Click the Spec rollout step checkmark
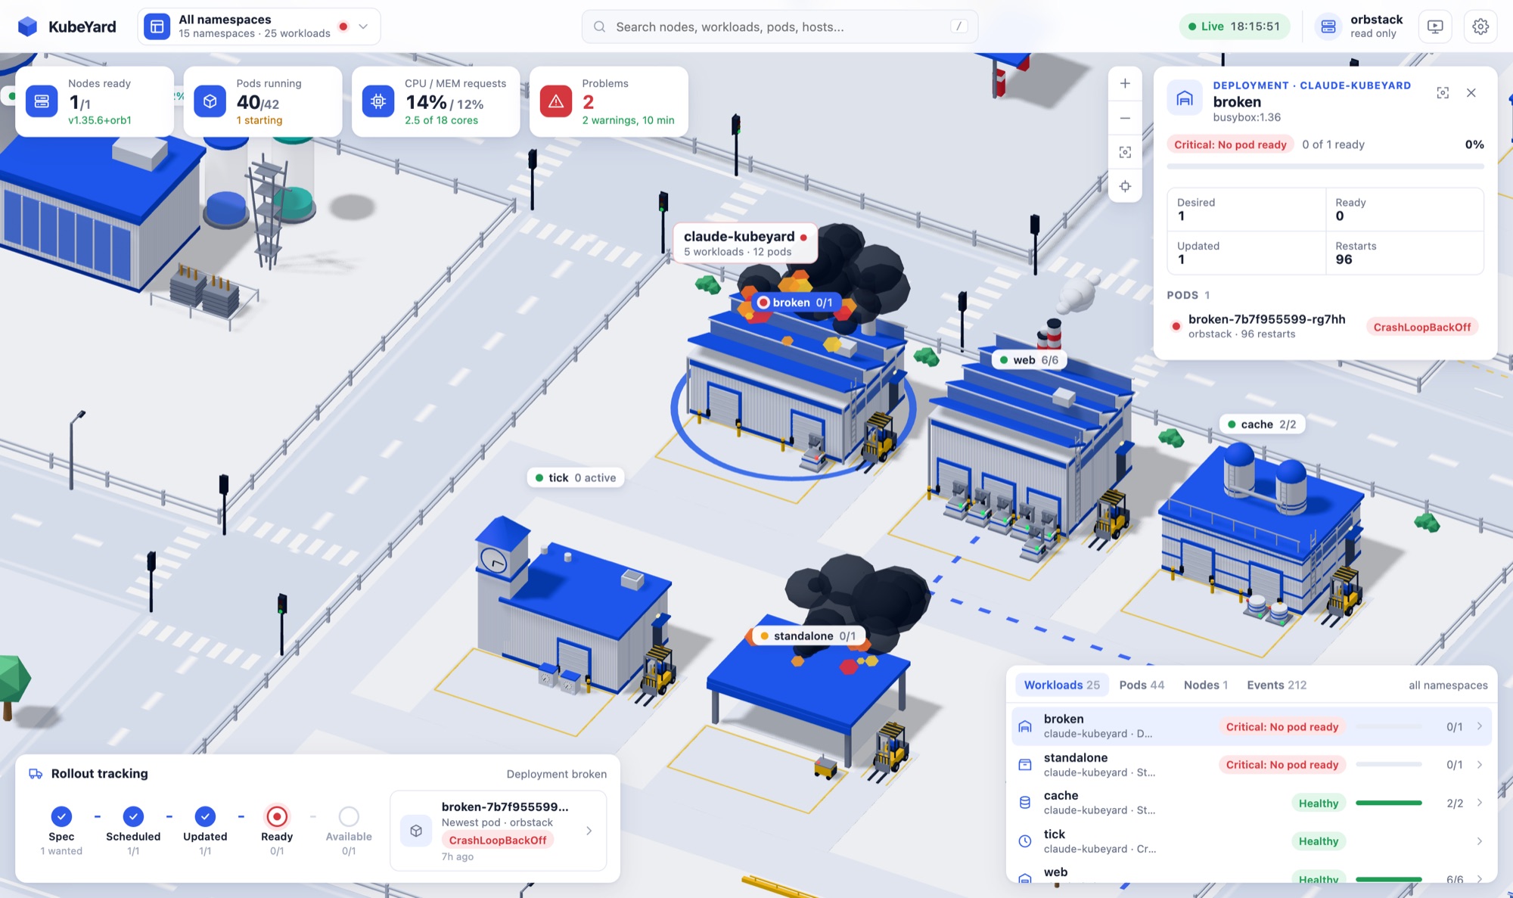Viewport: 1513px width, 898px height. click(x=61, y=816)
